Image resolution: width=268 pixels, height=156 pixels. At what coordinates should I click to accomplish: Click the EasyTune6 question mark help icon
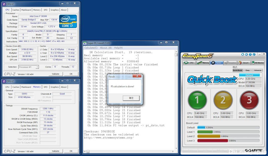(250, 54)
